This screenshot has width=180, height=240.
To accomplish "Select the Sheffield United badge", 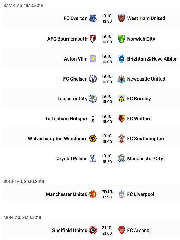I will click(x=93, y=230).
